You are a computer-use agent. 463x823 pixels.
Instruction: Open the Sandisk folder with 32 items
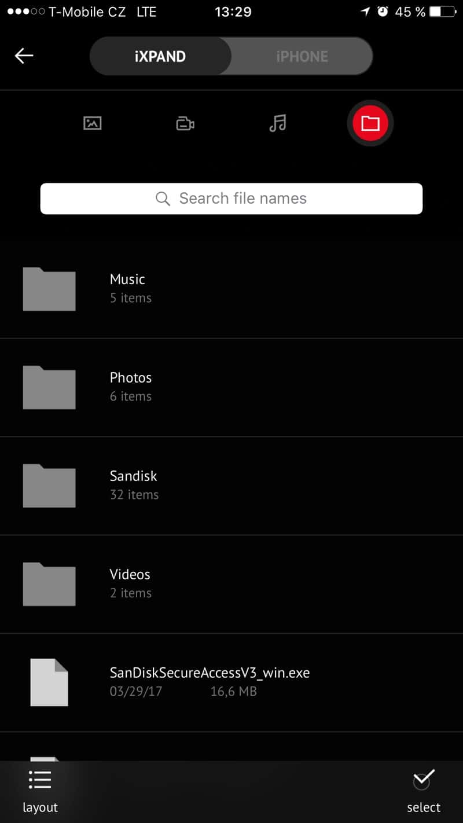click(231, 485)
